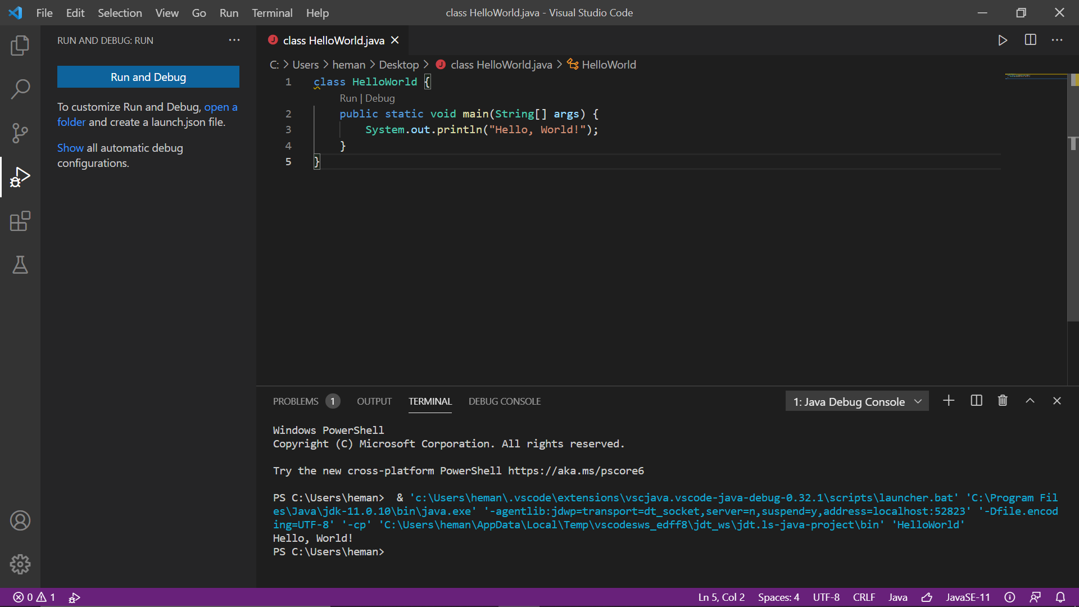The height and width of the screenshot is (607, 1079).
Task: Change CRLF end of line sequence
Action: pyautogui.click(x=864, y=597)
